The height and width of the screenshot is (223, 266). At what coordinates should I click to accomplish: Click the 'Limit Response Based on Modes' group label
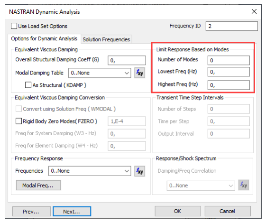coord(193,49)
